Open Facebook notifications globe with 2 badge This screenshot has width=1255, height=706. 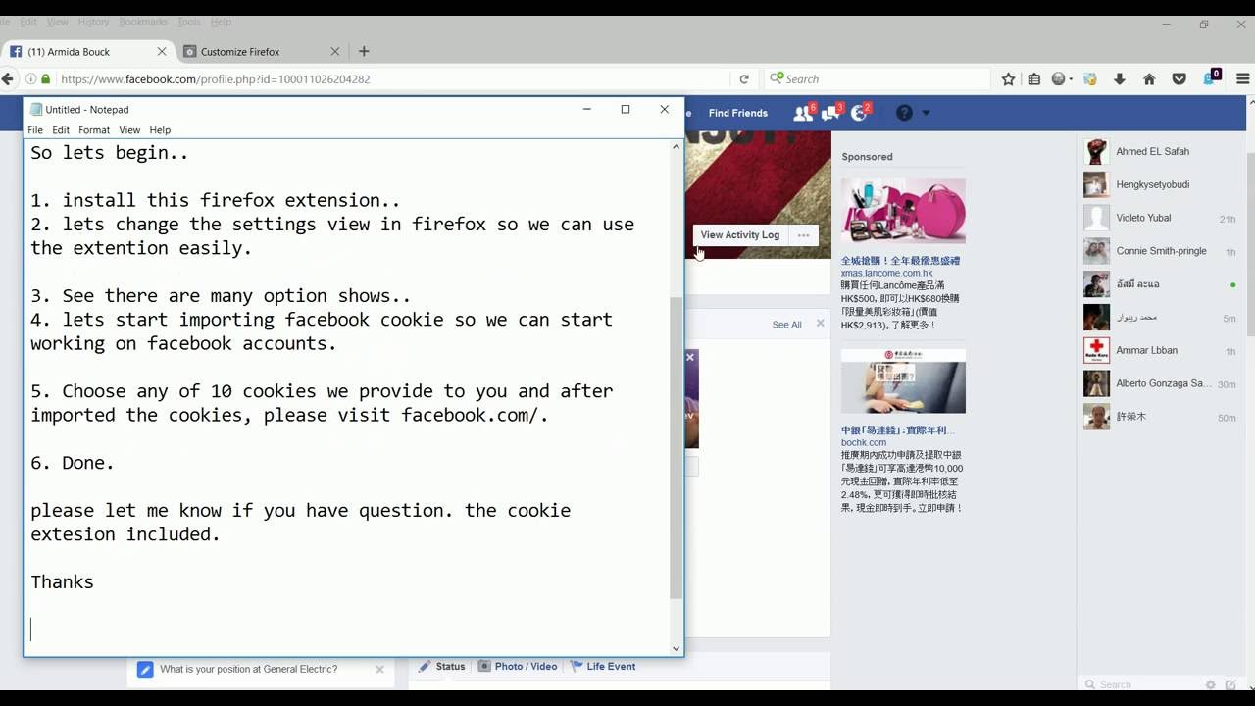(860, 113)
